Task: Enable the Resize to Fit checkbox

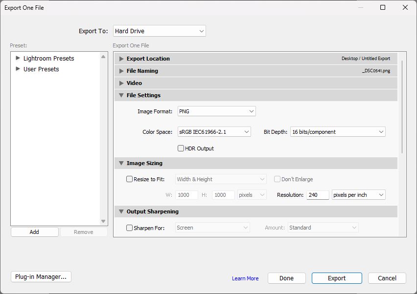Action: [x=129, y=179]
